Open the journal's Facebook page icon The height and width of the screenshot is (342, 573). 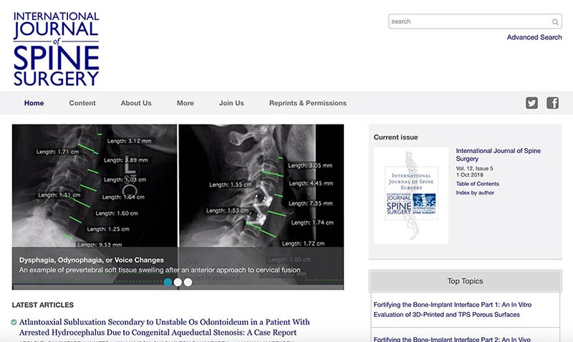click(x=552, y=103)
